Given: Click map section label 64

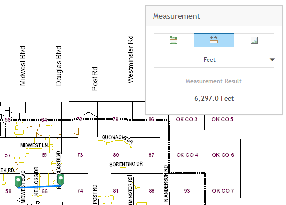Looking at the screenshot, I should tap(44, 120).
